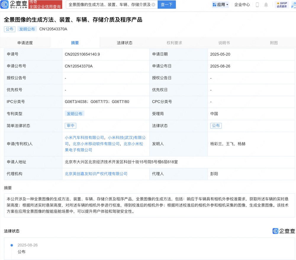The height and width of the screenshot is (260, 296).
Task: Select application number CN202510654140.9
Action: tap(82, 54)
